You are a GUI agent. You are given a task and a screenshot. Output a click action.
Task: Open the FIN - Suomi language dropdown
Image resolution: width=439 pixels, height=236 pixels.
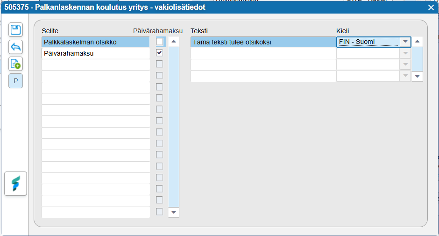[405, 42]
